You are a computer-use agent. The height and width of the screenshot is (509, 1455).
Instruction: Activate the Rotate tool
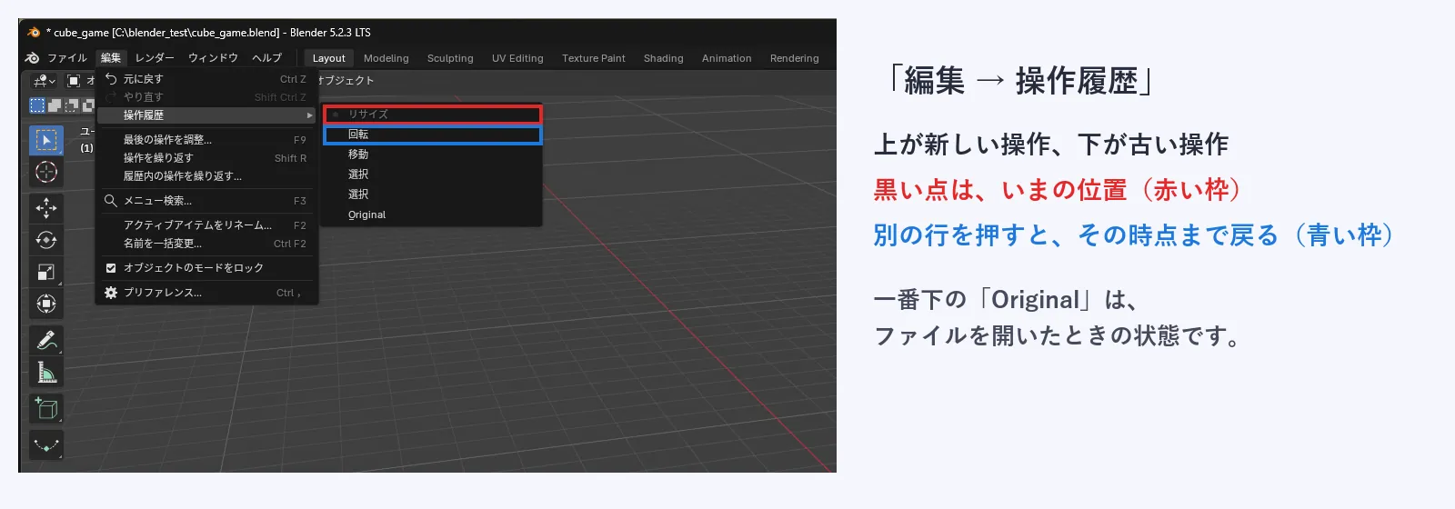[x=46, y=240]
